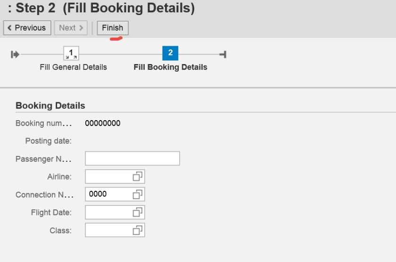Click the Booking Details section header
The height and width of the screenshot is (262, 396).
(50, 106)
